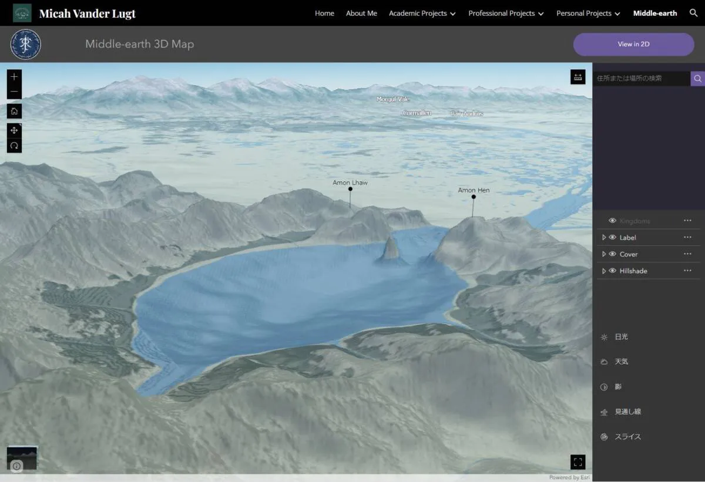The height and width of the screenshot is (482, 705).
Task: Open the 影 shadow tool
Action: (x=611, y=387)
